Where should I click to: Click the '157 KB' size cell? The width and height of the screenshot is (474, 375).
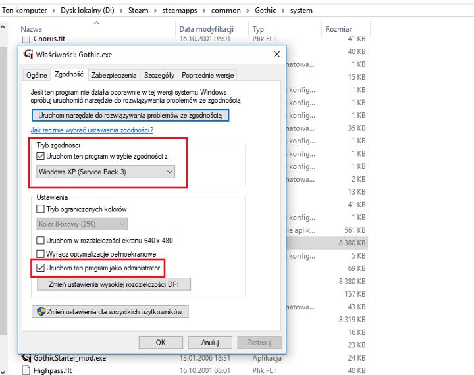[x=355, y=294]
